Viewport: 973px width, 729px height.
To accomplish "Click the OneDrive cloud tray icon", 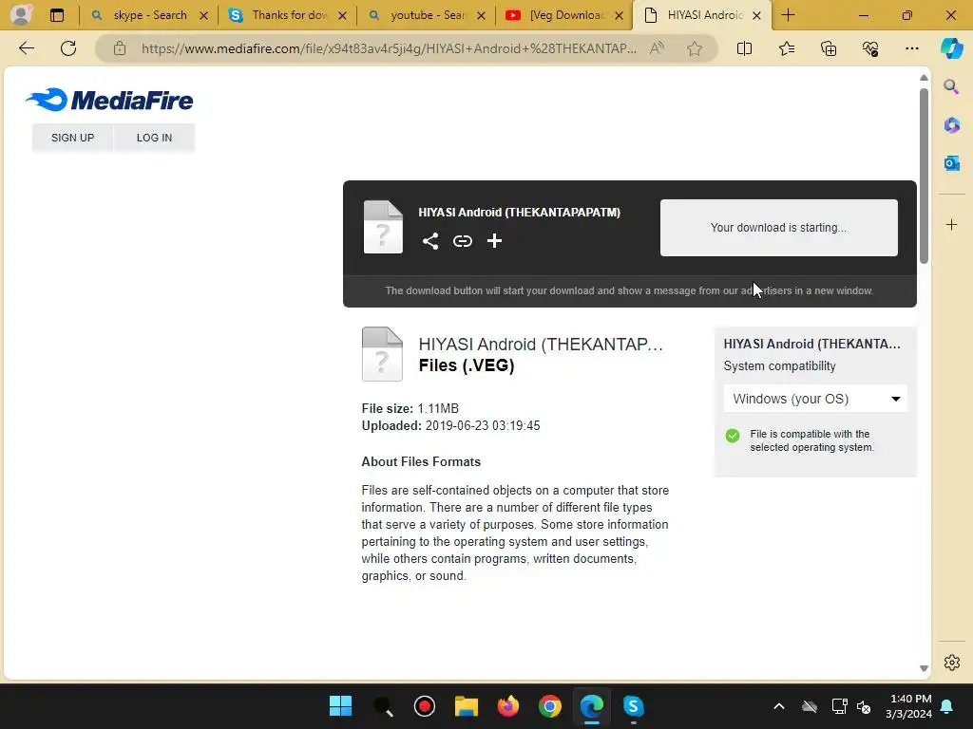I will point(810,706).
